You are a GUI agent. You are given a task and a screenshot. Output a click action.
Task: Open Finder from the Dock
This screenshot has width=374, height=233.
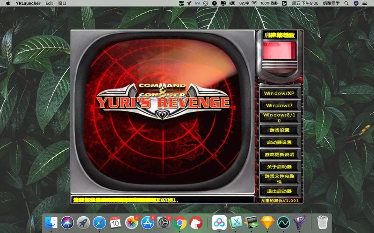51,223
